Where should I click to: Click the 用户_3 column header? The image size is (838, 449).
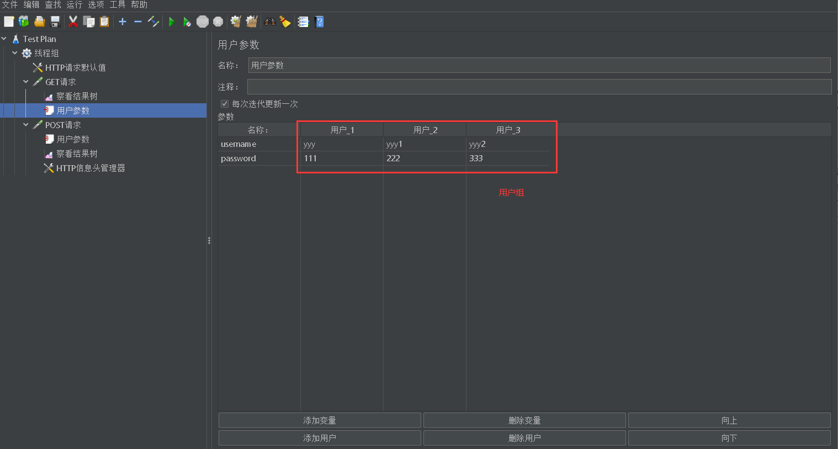pos(508,130)
